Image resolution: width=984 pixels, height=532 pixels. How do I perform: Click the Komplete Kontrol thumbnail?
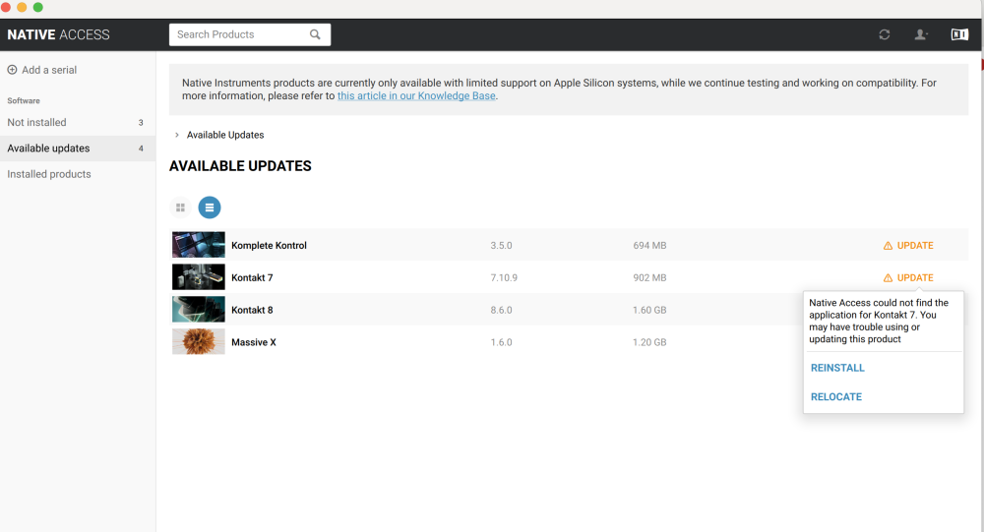[x=199, y=245]
